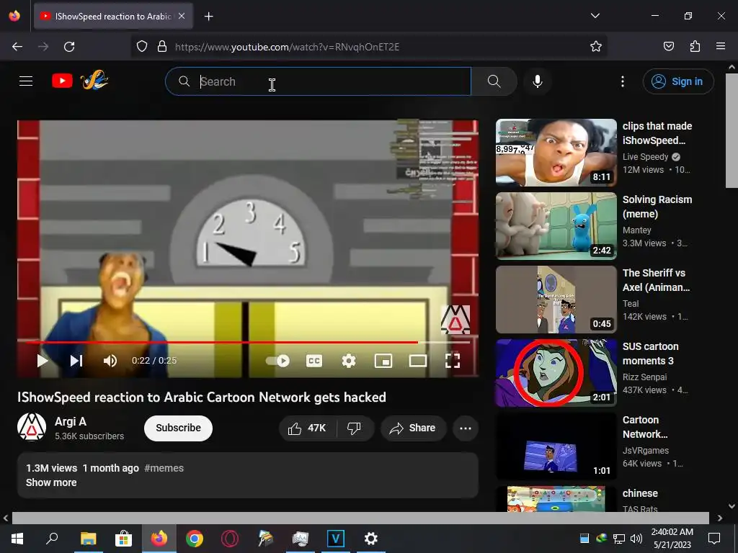Search with your voice microphone

pos(537,81)
